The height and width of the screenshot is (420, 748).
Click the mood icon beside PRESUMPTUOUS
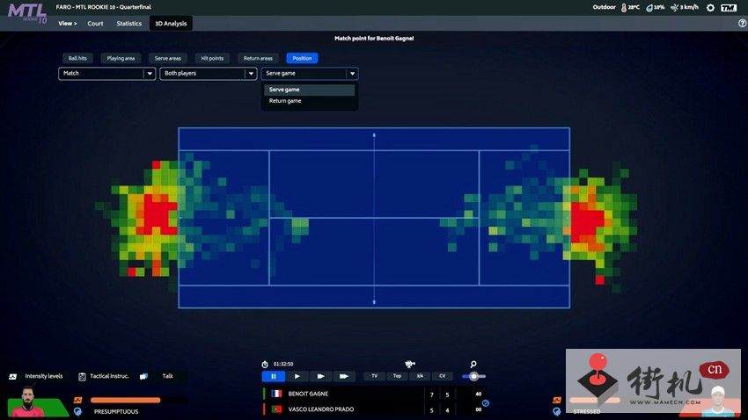[x=77, y=411]
